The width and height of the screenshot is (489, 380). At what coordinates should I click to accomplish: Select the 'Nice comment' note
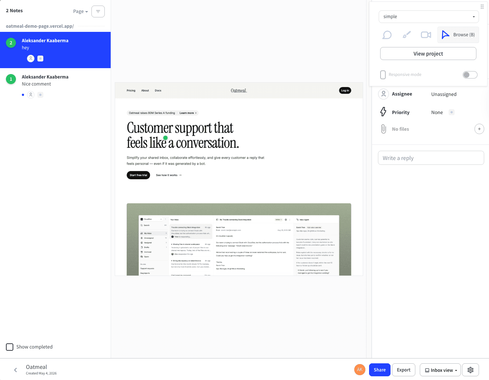tap(55, 86)
